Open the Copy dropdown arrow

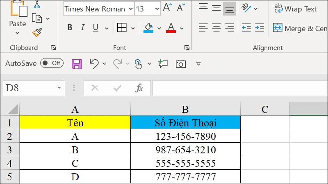(48, 18)
